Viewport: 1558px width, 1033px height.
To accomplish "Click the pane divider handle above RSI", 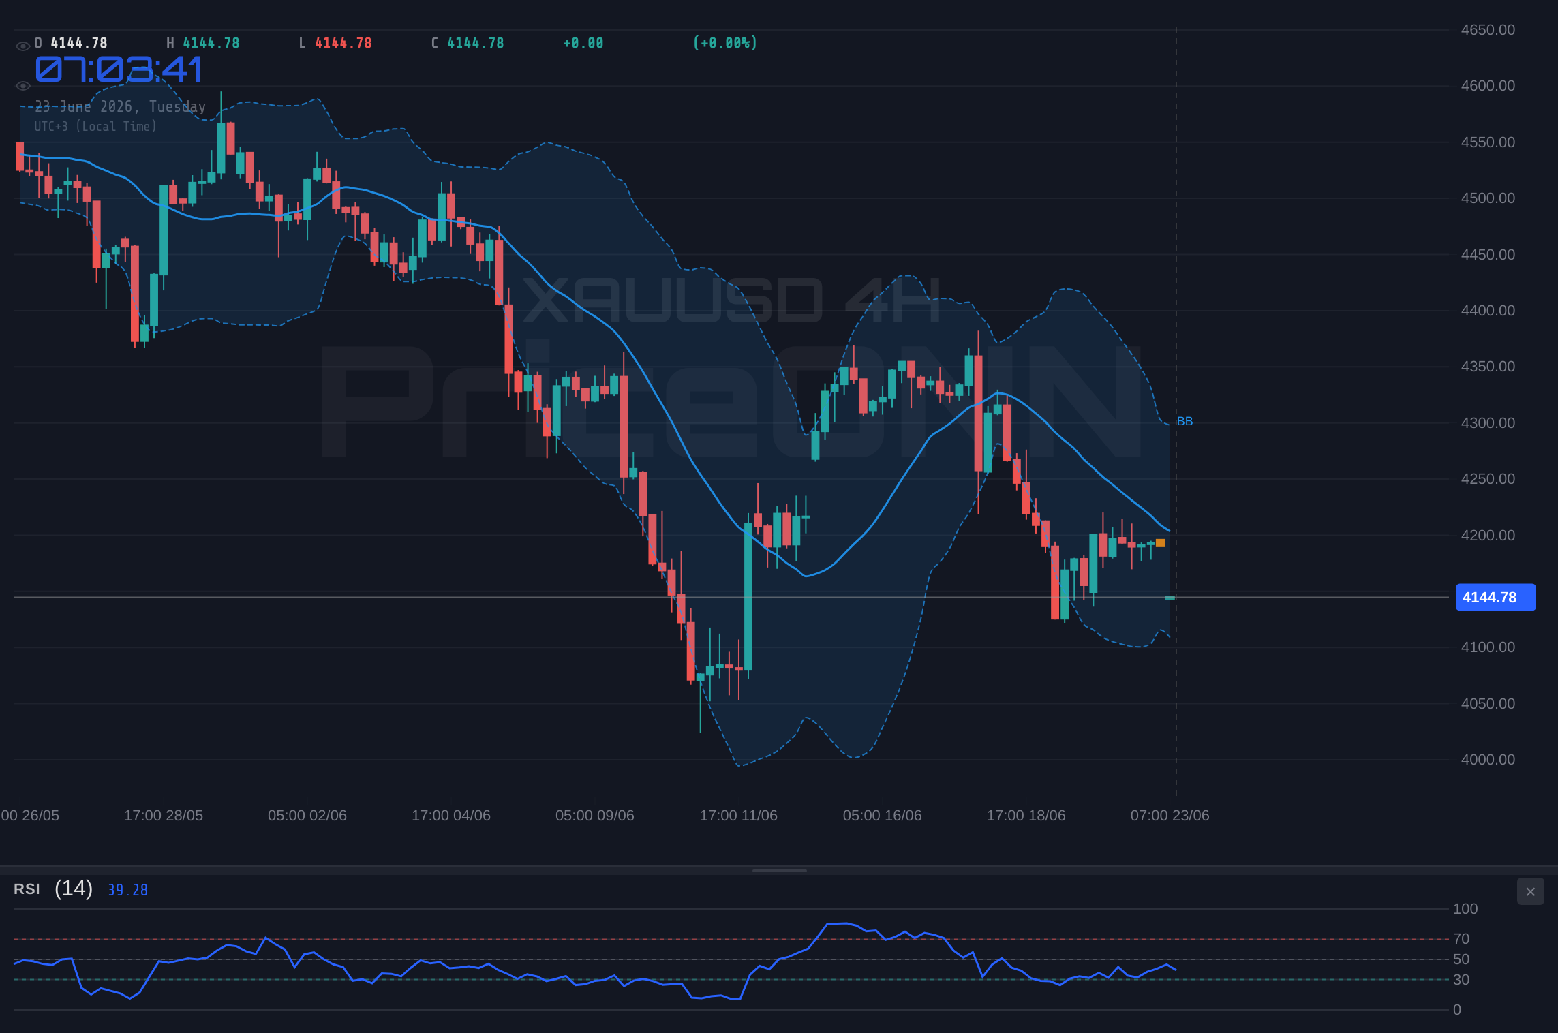I will tap(779, 870).
